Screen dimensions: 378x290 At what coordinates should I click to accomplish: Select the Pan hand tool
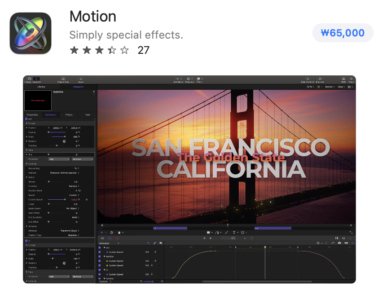[x=119, y=233]
